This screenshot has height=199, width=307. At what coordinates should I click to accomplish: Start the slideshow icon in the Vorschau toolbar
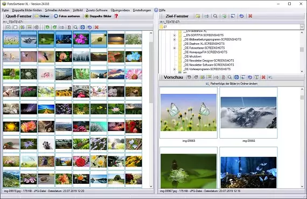click(257, 77)
